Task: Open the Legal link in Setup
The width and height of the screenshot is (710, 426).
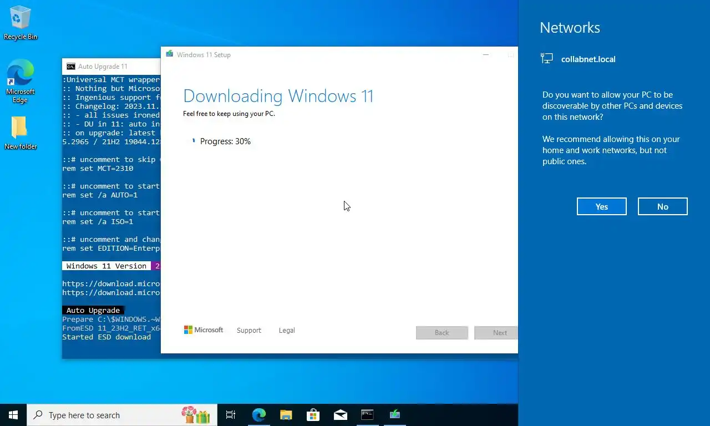Action: [287, 330]
